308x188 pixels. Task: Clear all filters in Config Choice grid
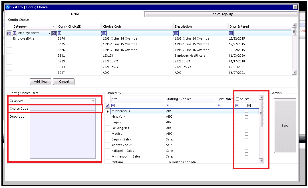9,33
